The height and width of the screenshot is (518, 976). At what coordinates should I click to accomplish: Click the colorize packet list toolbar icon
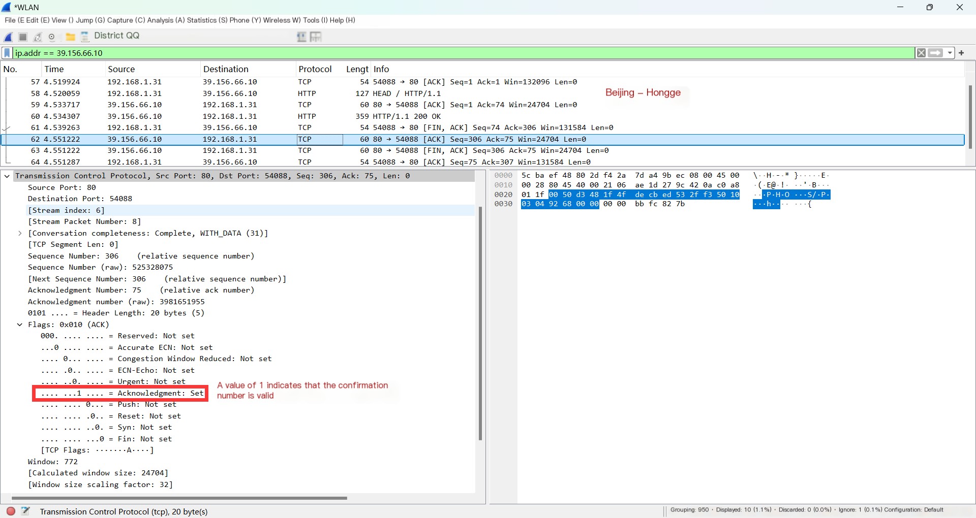tap(301, 37)
